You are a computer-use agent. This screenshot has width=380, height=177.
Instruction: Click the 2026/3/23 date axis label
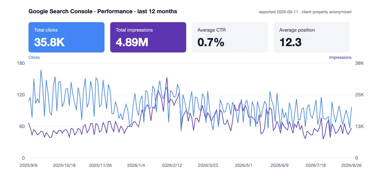(x=208, y=165)
